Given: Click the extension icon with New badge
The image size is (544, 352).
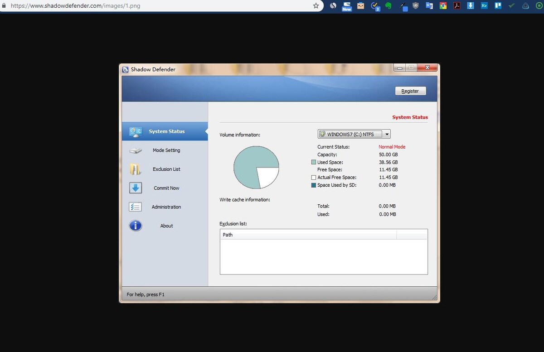Looking at the screenshot, I should coord(347,6).
